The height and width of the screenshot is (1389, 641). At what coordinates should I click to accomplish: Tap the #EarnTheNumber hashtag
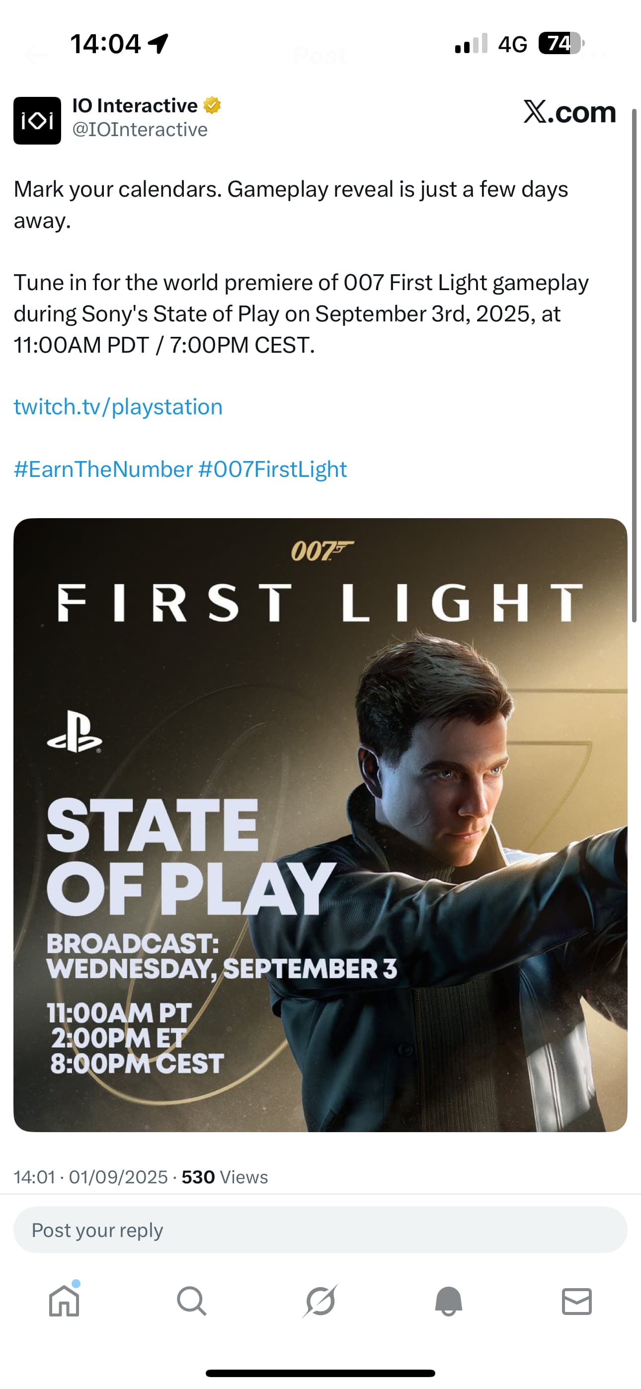tap(103, 469)
